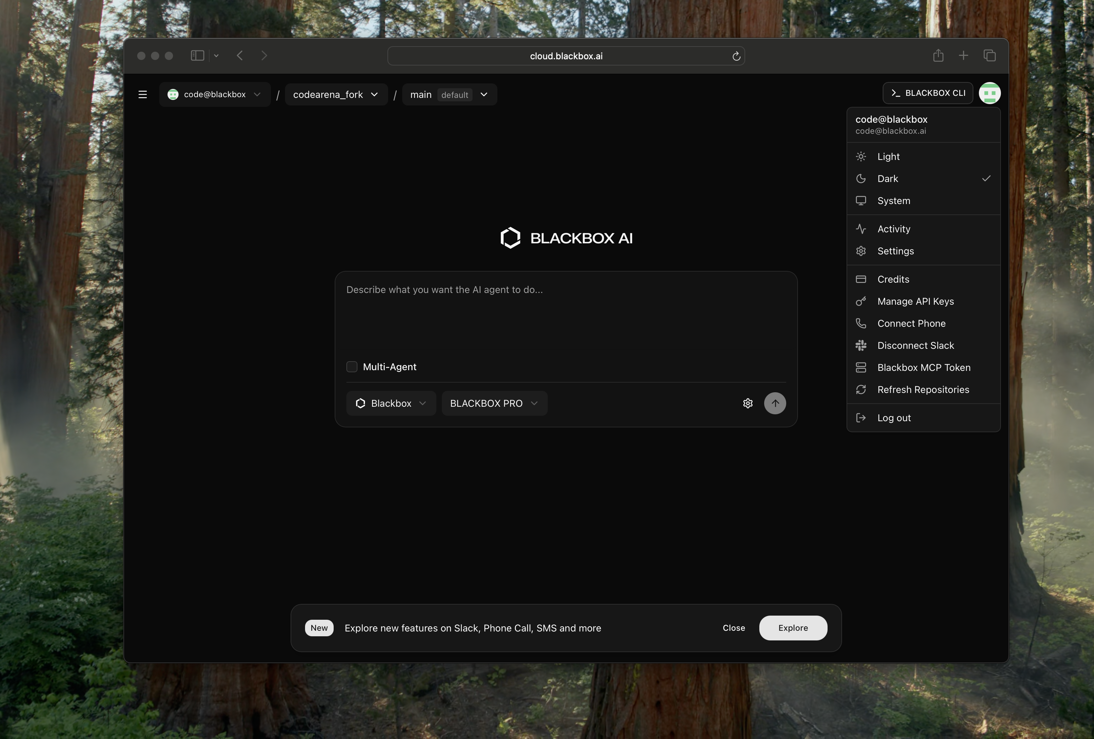Open Manage API Keys menu item

pyautogui.click(x=915, y=301)
